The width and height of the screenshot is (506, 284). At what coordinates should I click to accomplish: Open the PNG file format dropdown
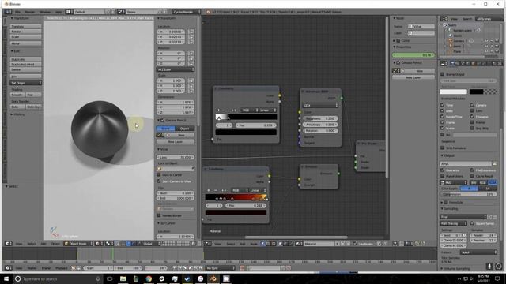(x=454, y=182)
